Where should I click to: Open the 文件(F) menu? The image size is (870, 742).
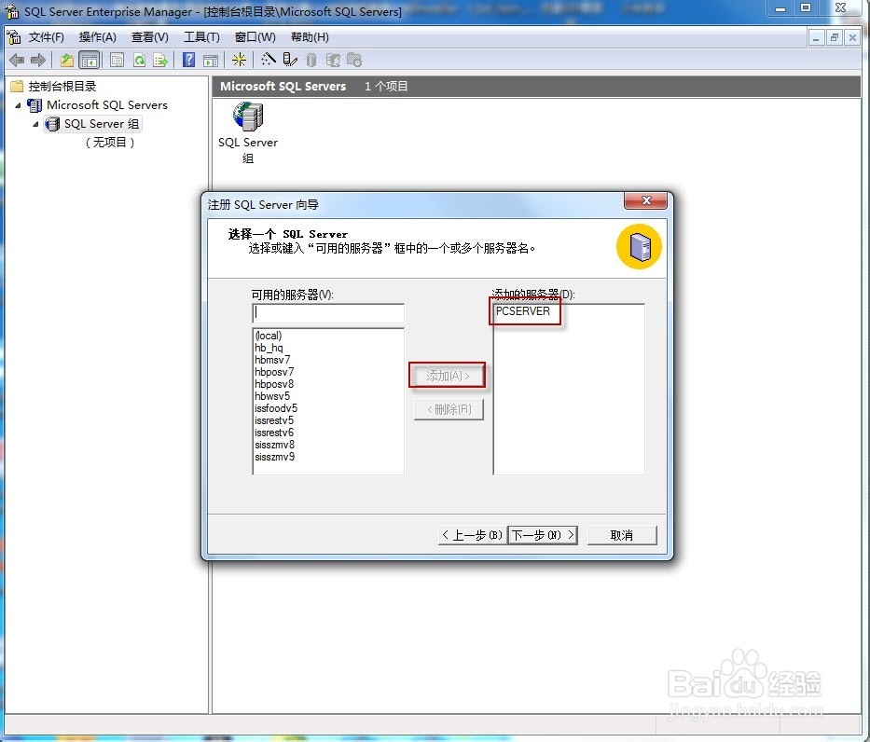pos(47,37)
